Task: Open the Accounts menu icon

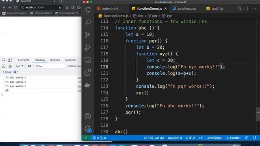Action: (88, 116)
